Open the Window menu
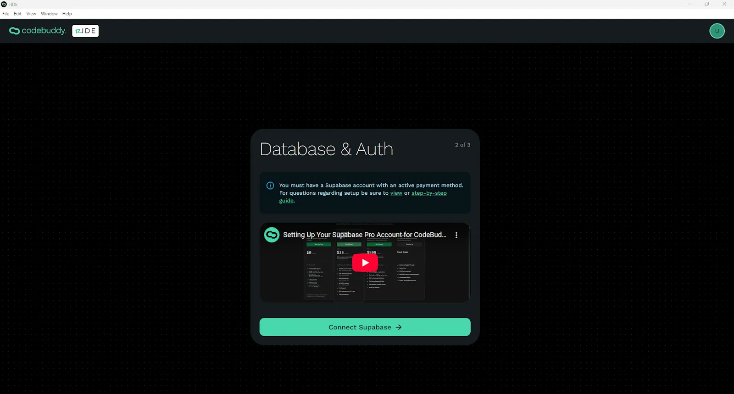 click(49, 14)
